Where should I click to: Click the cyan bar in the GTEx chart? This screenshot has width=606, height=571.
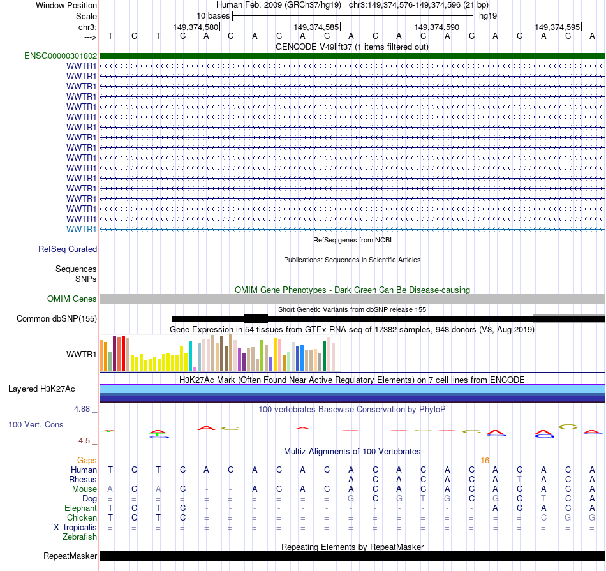(x=190, y=357)
